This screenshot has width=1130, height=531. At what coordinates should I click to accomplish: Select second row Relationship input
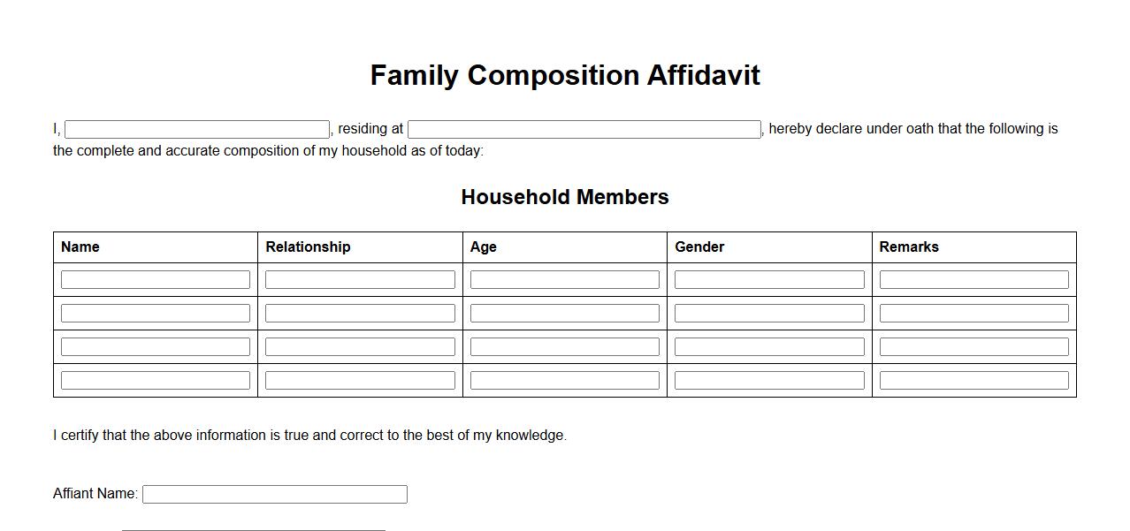click(x=360, y=313)
